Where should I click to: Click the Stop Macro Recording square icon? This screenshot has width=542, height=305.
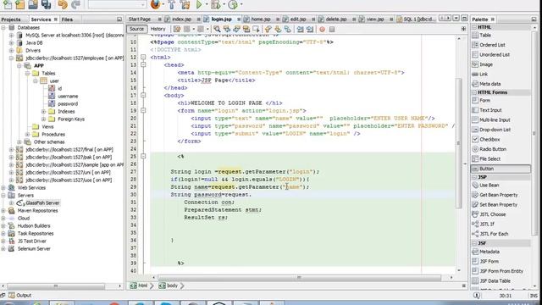pos(332,29)
